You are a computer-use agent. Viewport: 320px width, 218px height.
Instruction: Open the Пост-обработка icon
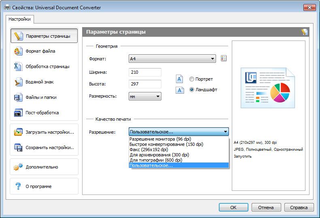point(18,113)
